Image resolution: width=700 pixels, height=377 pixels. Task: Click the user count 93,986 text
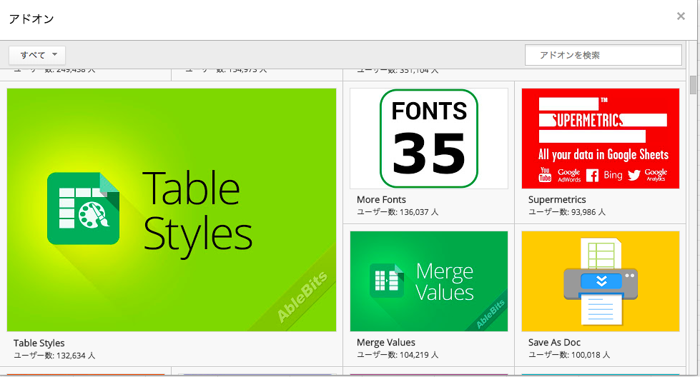click(x=566, y=212)
